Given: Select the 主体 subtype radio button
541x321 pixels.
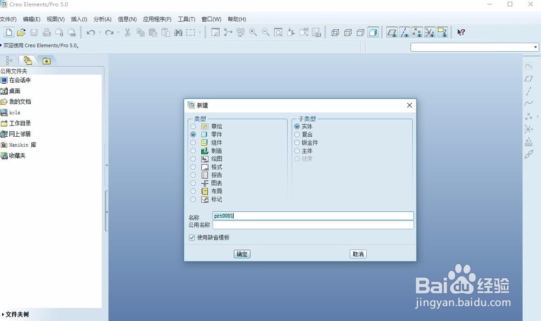Looking at the screenshot, I should click(297, 151).
